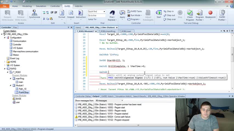
Task: Click Step over
Action: (170, 19)
